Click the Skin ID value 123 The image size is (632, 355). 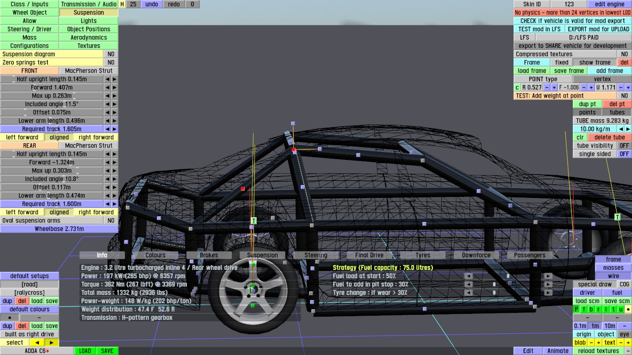click(569, 4)
